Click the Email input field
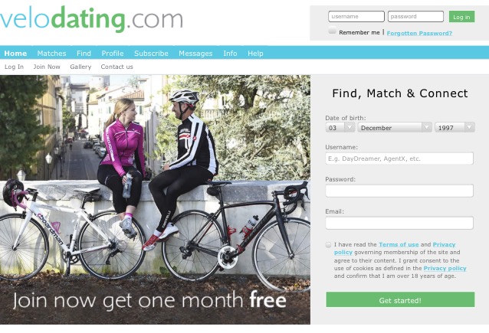 [x=399, y=223]
